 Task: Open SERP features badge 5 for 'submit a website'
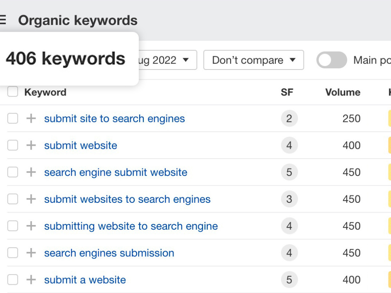click(289, 280)
